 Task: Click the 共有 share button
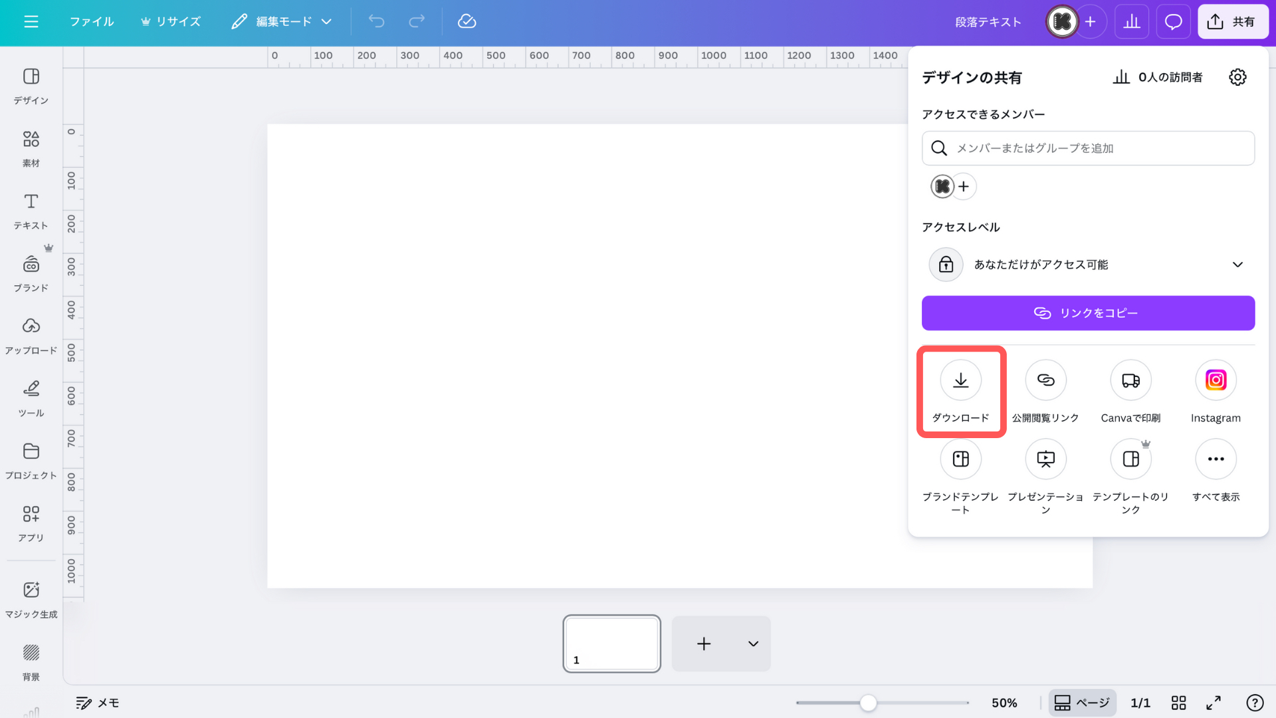click(1234, 22)
